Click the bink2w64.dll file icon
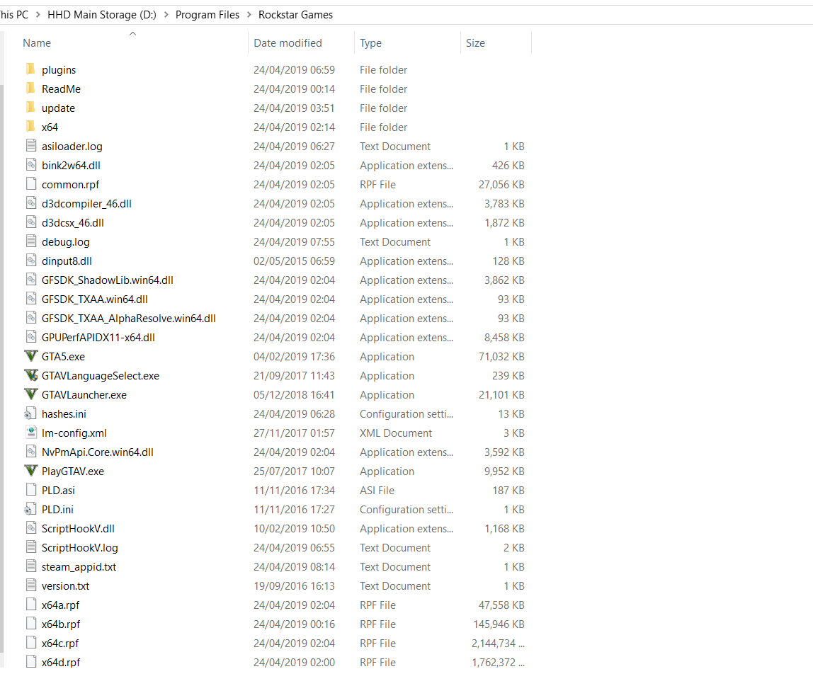813x686 pixels. (x=31, y=165)
